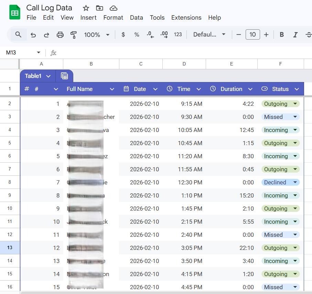The height and width of the screenshot is (294, 312).
Task: Open the Insert menu
Action: point(88,18)
